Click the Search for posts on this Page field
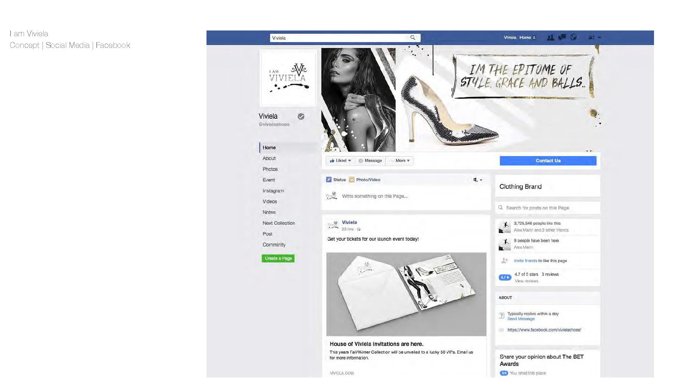 [547, 208]
